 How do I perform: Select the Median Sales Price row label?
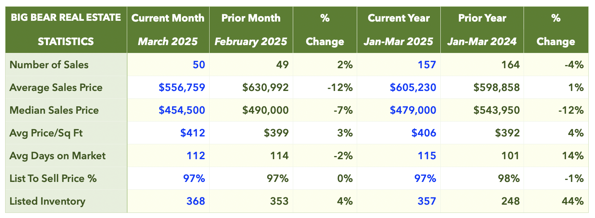[54, 110]
